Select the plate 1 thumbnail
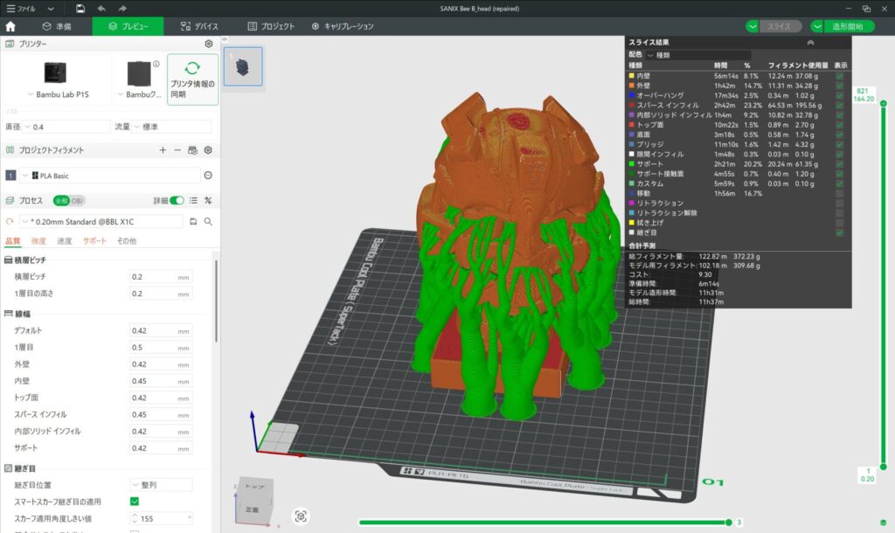Viewport: 895px width, 533px height. click(x=241, y=66)
